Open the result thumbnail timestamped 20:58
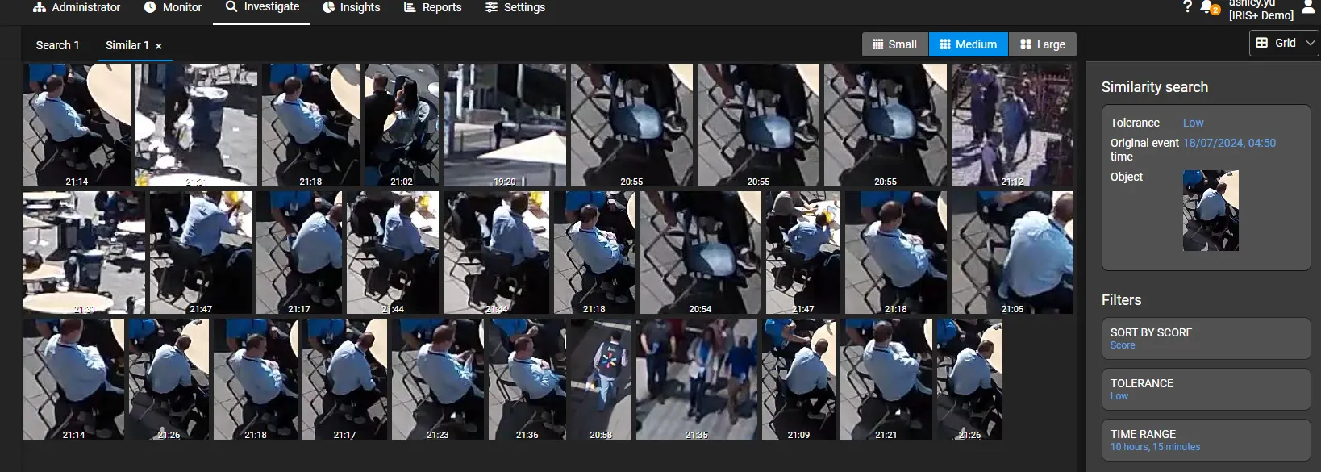Viewport: 1321px width, 472px height. (601, 379)
